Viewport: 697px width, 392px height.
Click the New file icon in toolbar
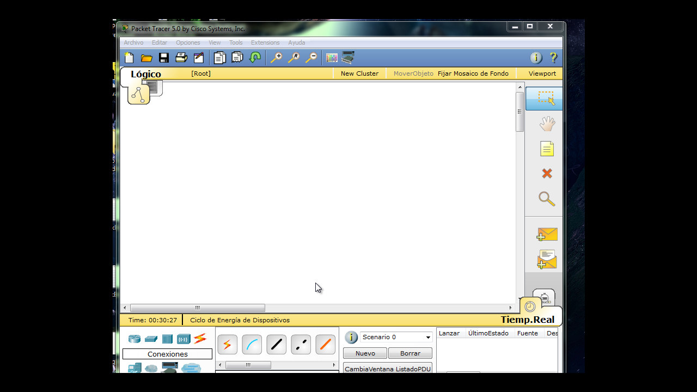pos(129,58)
